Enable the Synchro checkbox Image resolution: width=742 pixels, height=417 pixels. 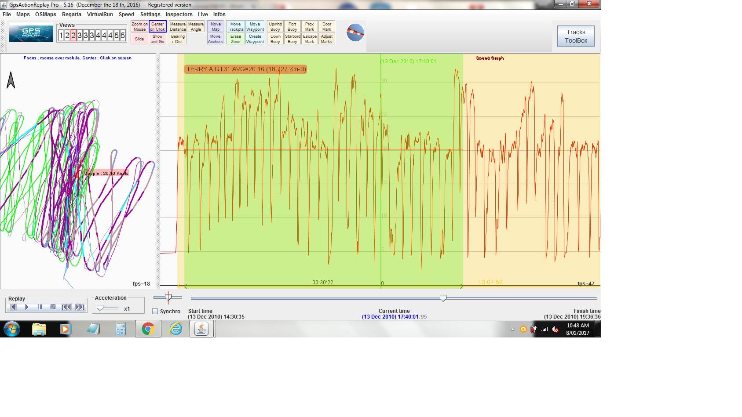tap(155, 312)
